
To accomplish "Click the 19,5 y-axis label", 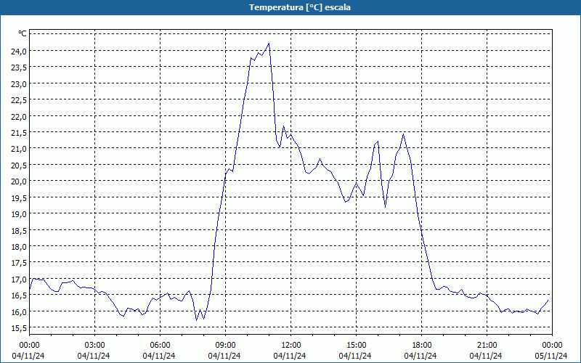I will [19, 197].
